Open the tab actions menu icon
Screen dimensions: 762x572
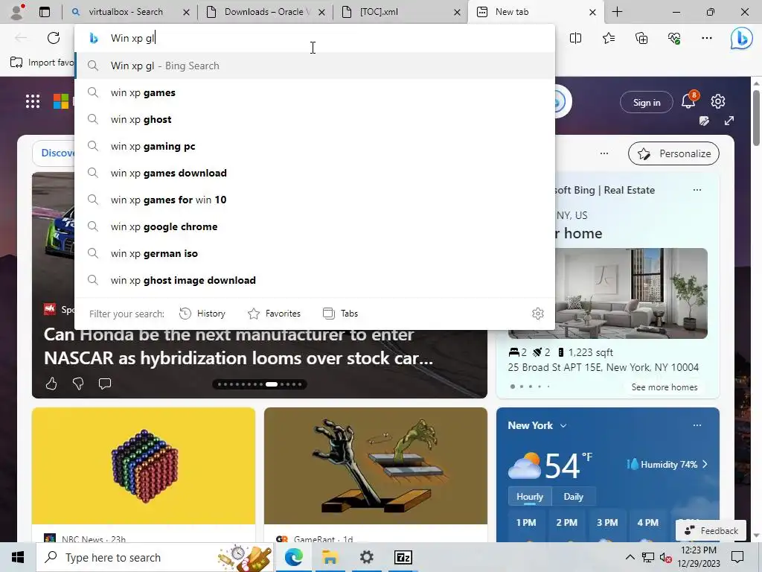coord(45,12)
